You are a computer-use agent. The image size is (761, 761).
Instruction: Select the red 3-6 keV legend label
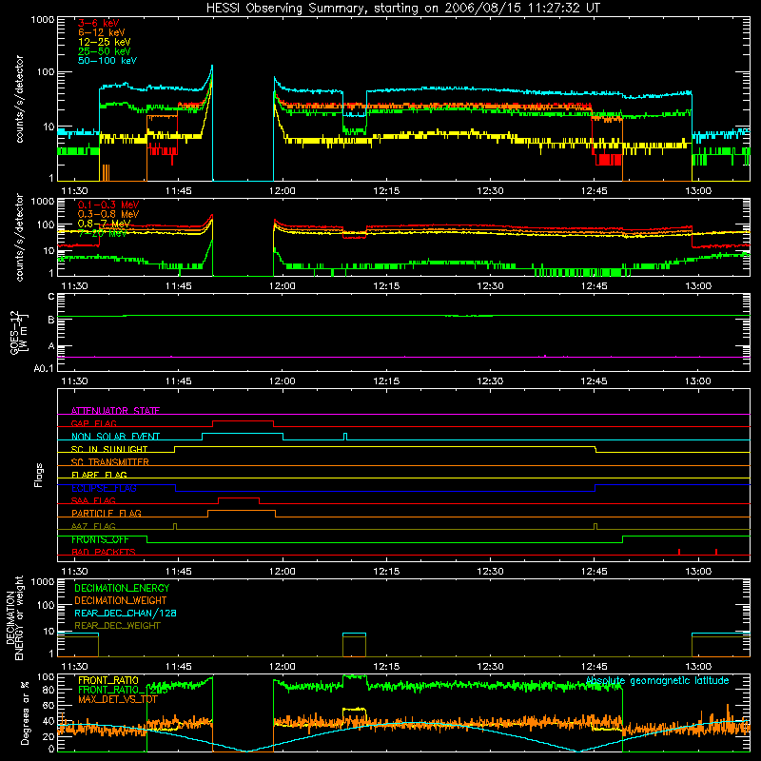coord(99,23)
